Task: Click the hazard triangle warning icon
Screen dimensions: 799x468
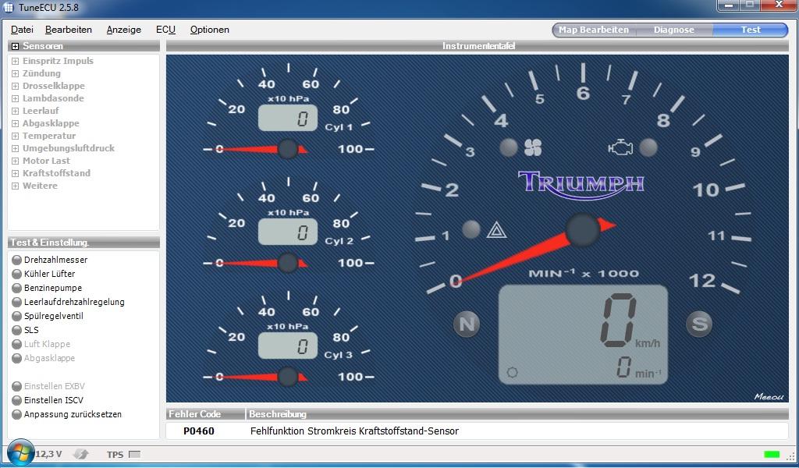Action: 495,230
